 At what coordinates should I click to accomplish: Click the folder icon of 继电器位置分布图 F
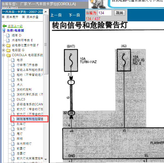pyautogui.click(x=8, y=45)
